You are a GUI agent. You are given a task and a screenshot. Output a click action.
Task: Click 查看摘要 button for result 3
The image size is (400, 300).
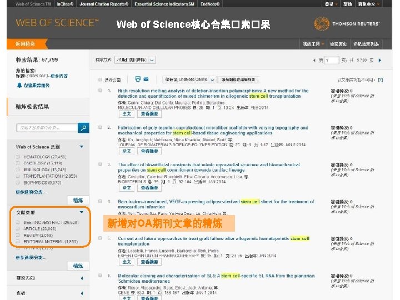pos(149,188)
